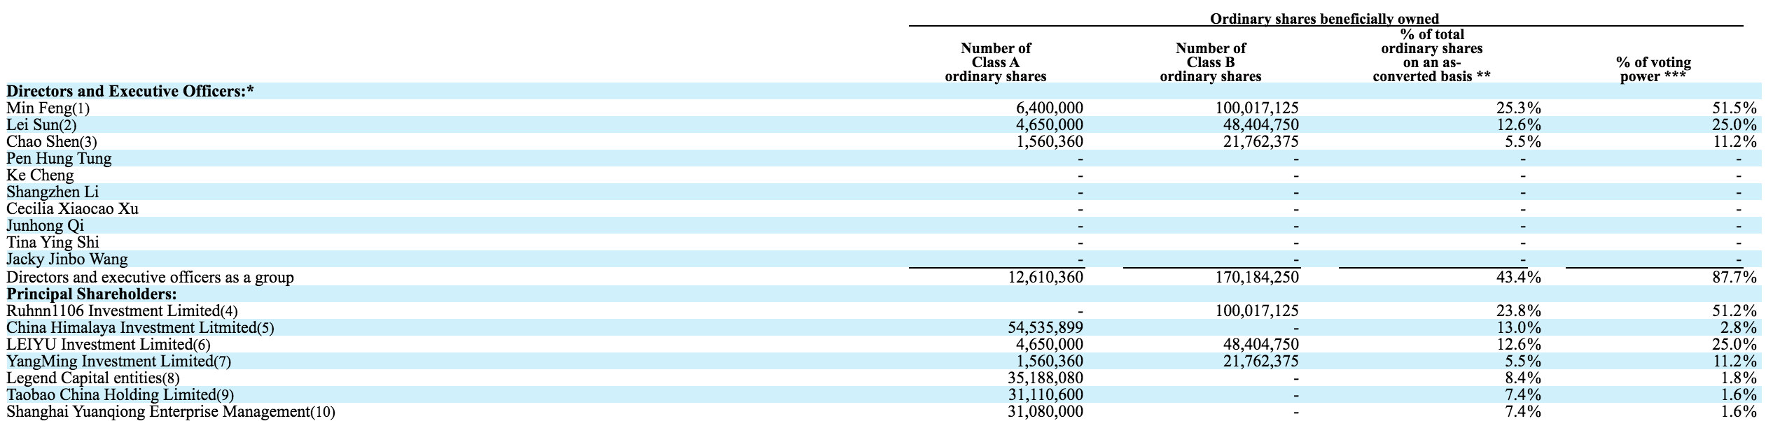The height and width of the screenshot is (421, 1766).
Task: Select Lei Sun's voting power 25.0%
Action: coord(1734,125)
